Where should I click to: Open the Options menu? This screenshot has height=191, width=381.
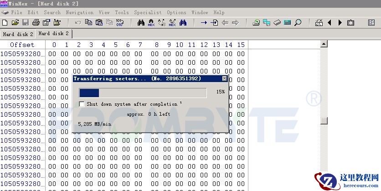click(176, 12)
